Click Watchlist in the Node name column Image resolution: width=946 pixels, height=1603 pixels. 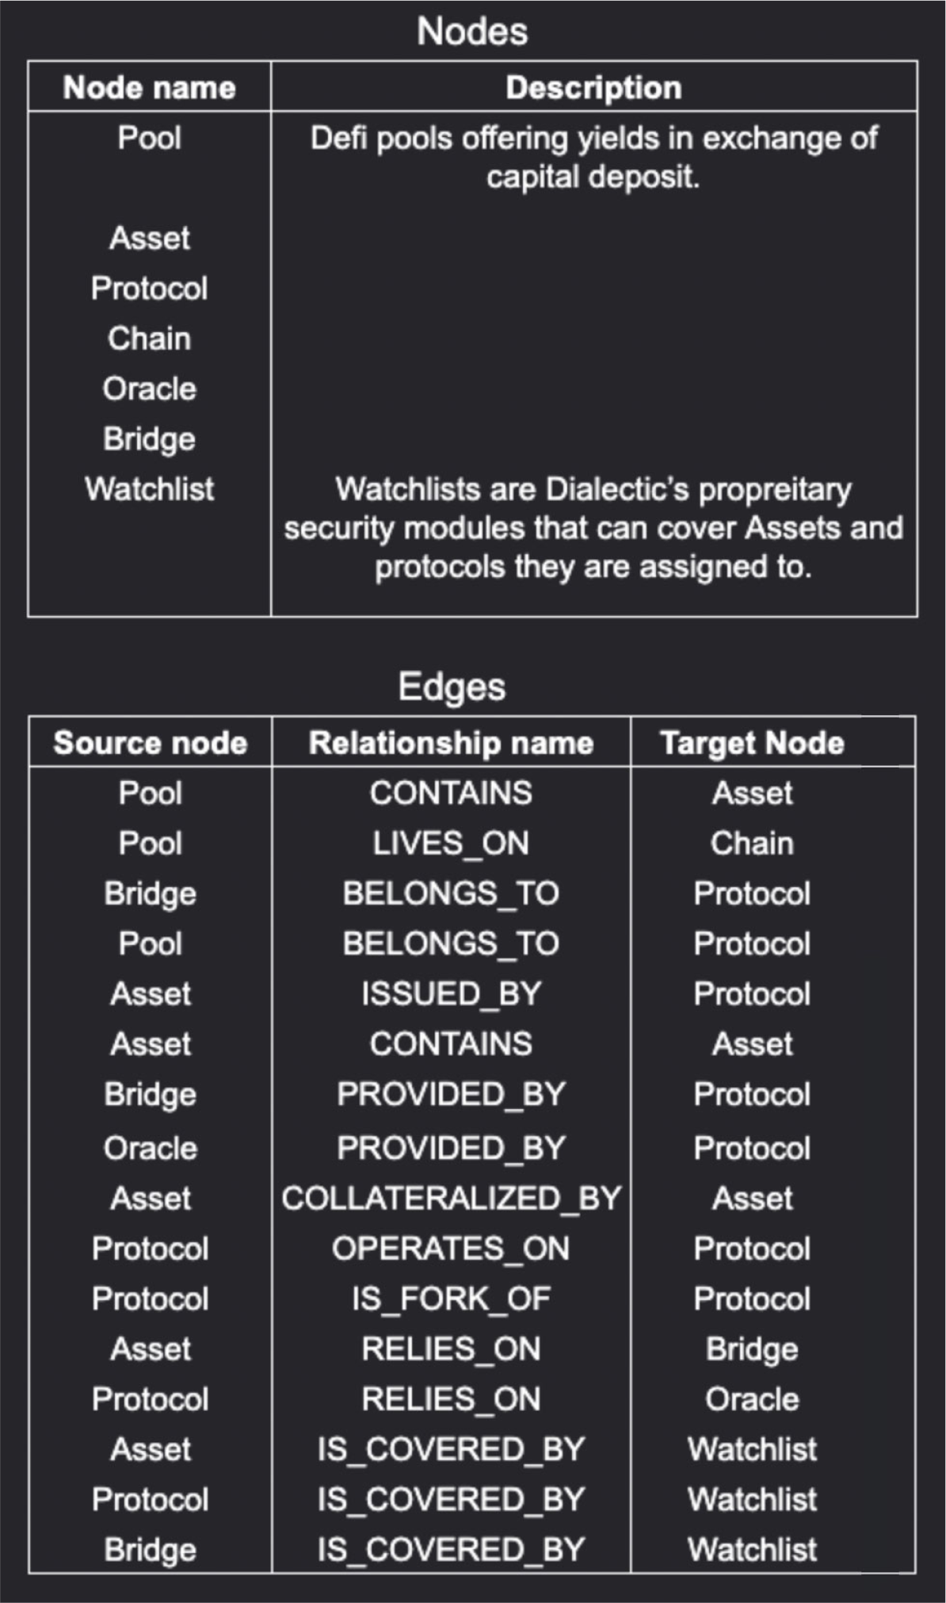coord(150,489)
